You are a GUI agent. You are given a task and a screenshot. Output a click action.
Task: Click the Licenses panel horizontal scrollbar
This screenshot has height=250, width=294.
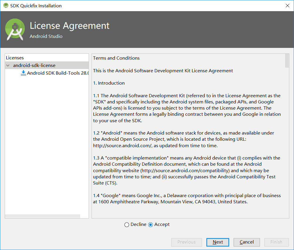click(x=43, y=216)
